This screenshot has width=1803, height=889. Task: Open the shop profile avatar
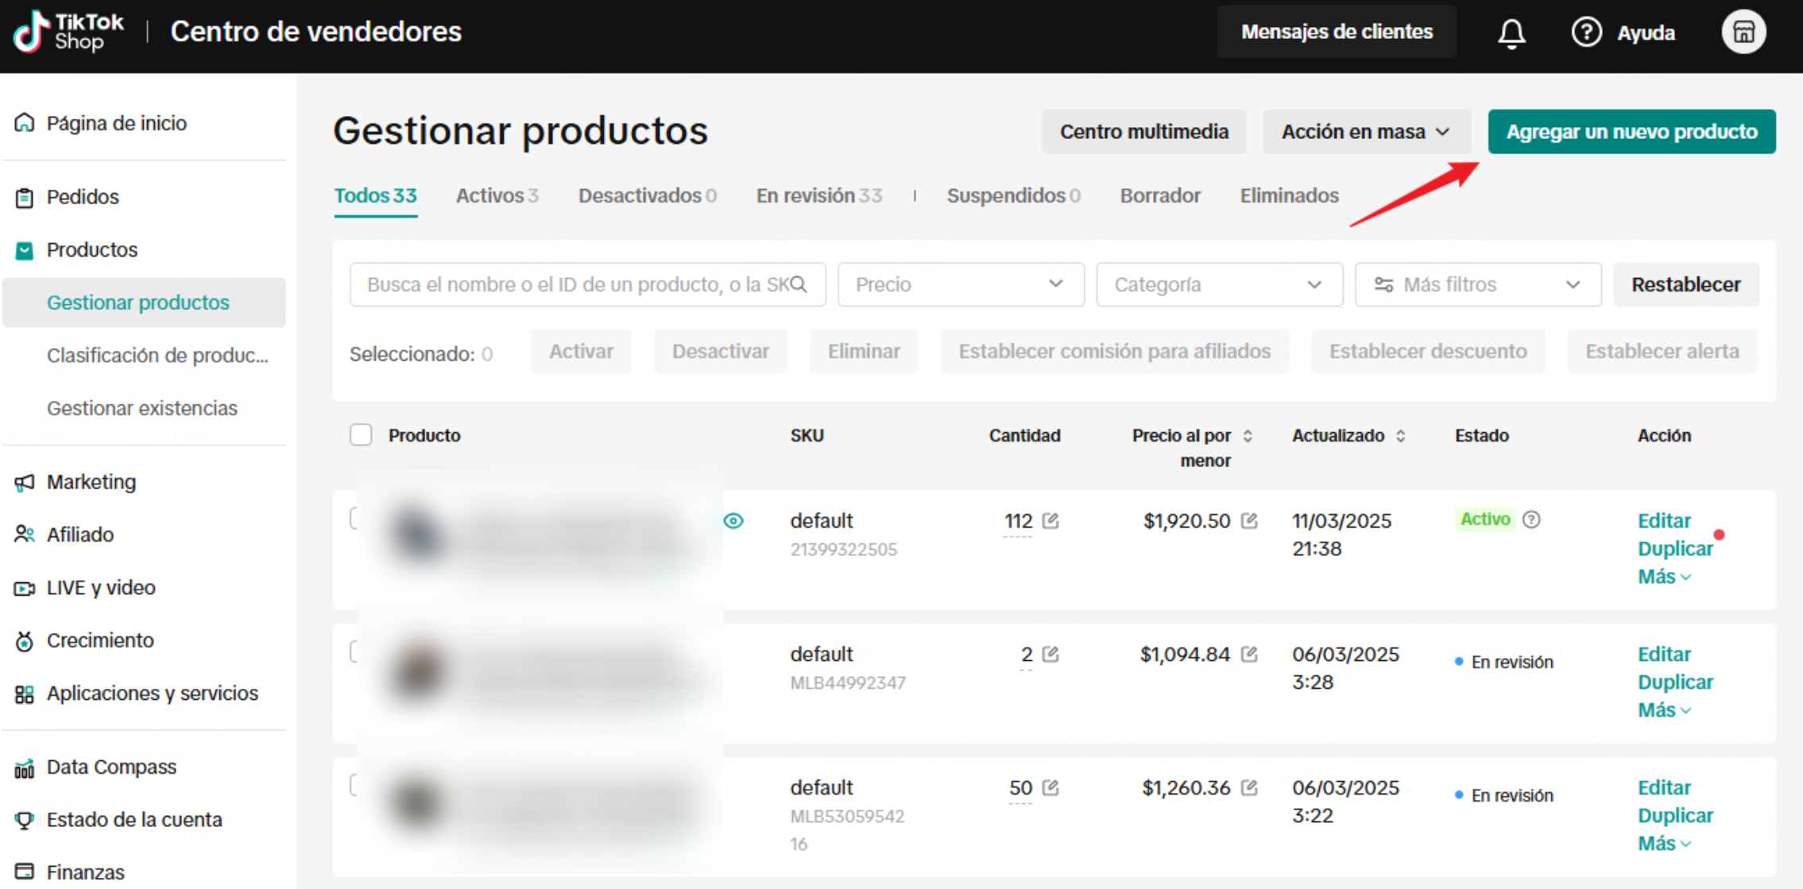point(1743,33)
